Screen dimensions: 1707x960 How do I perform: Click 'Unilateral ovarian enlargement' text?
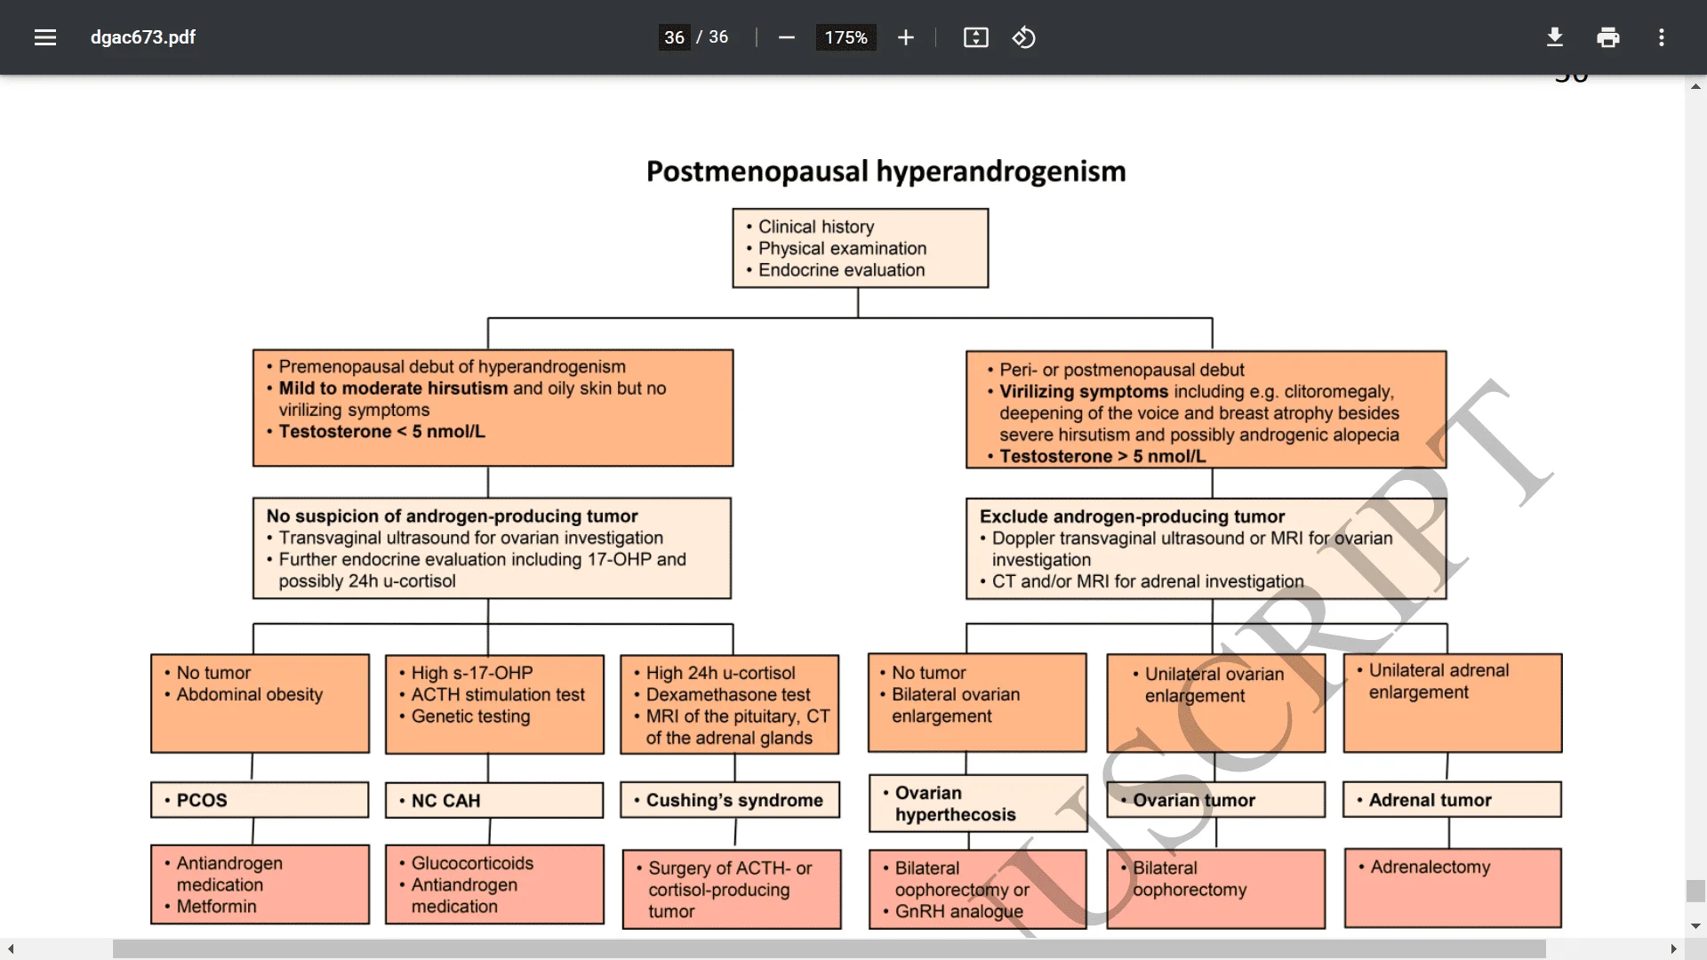click(1214, 684)
